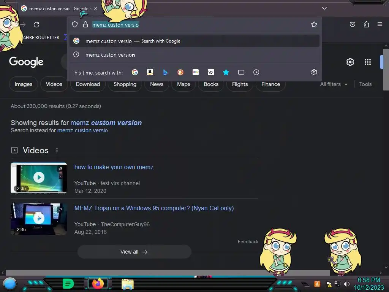Expand the All filters dropdown

pos(334,84)
